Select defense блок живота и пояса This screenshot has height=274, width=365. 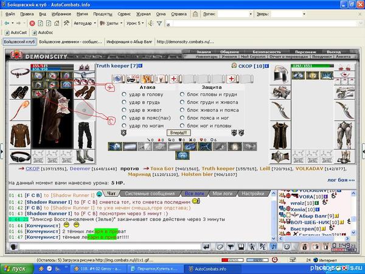182,110
